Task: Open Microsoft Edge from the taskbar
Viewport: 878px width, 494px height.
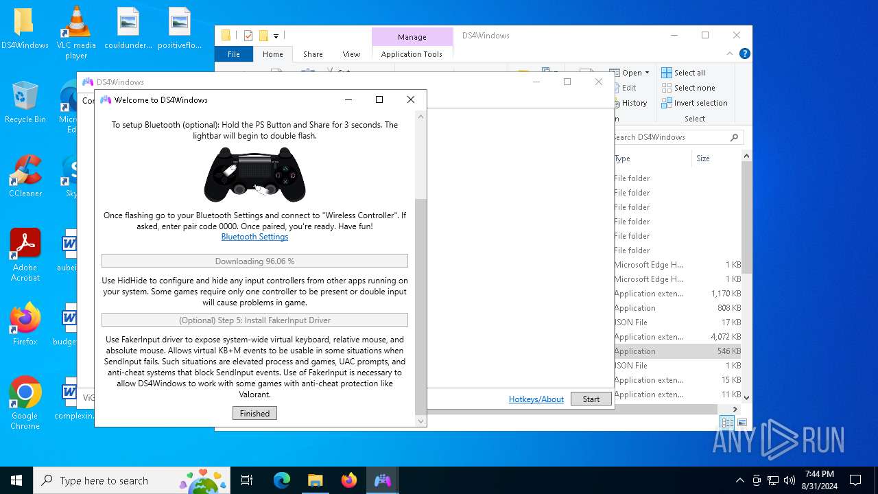Action: click(x=282, y=480)
